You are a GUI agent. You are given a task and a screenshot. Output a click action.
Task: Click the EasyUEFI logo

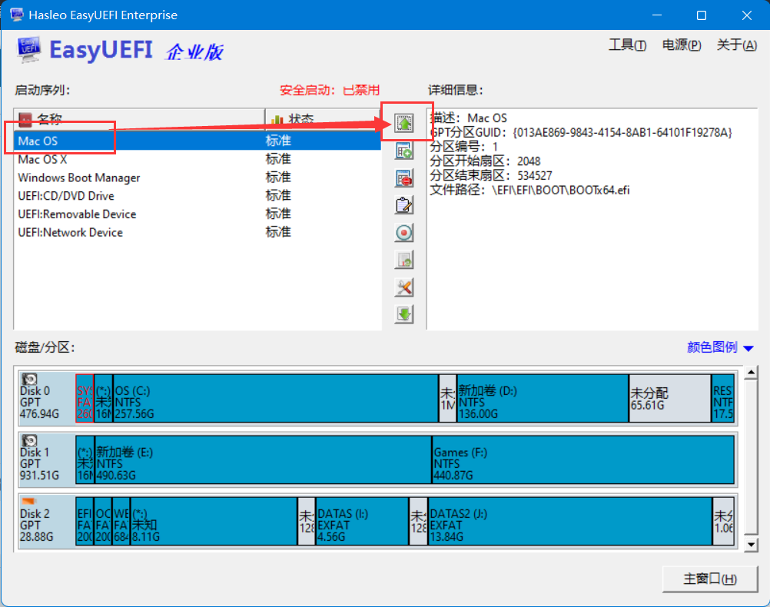(27, 49)
